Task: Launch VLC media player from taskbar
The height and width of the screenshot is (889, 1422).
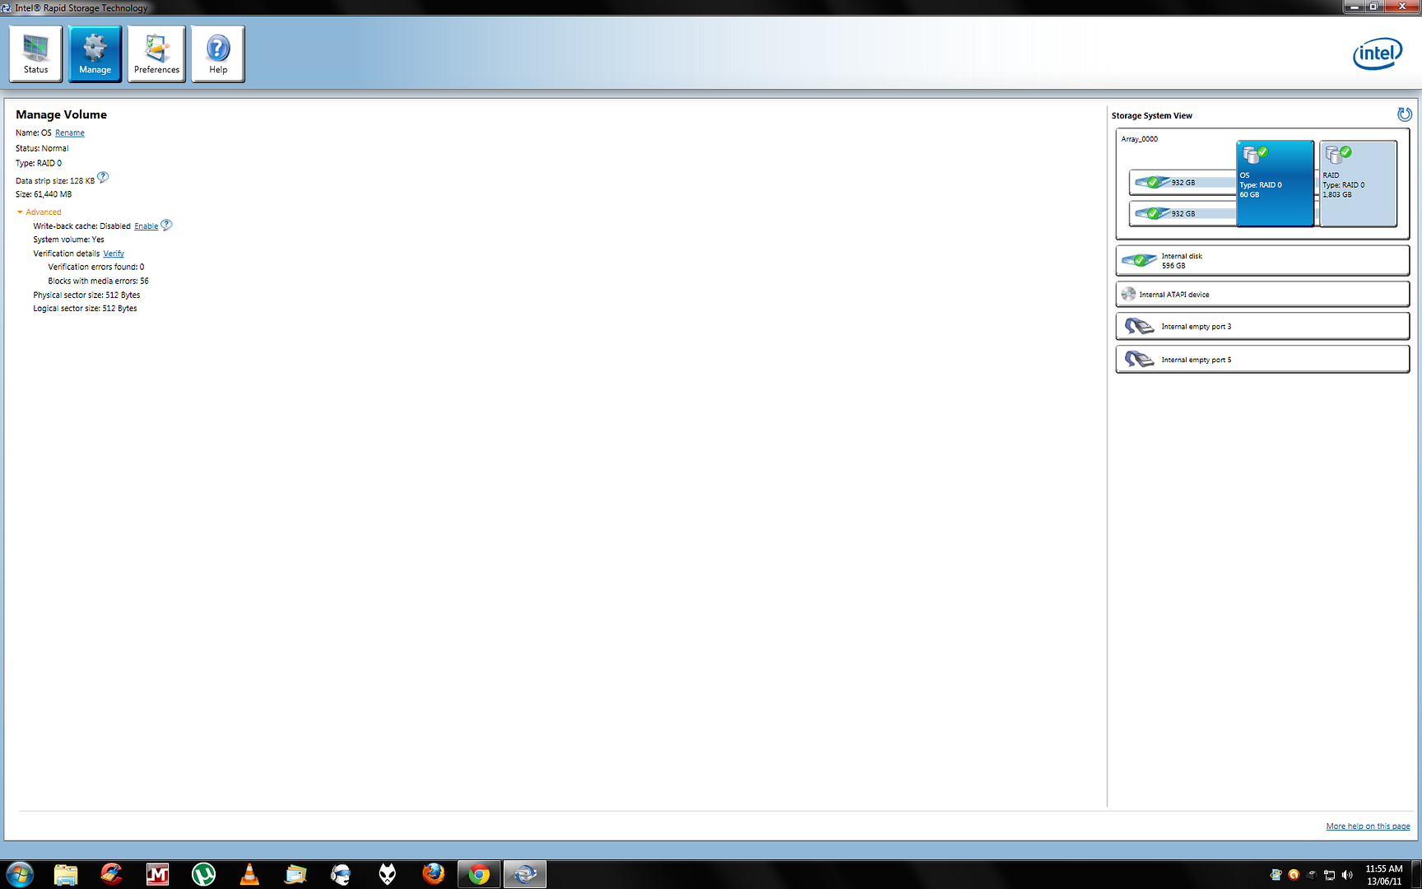Action: point(249,874)
